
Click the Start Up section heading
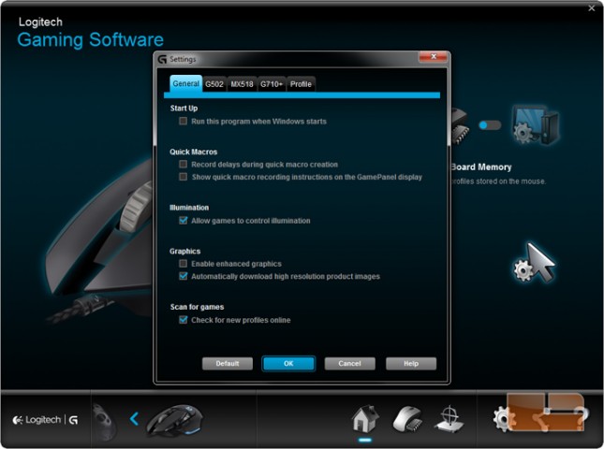click(184, 109)
